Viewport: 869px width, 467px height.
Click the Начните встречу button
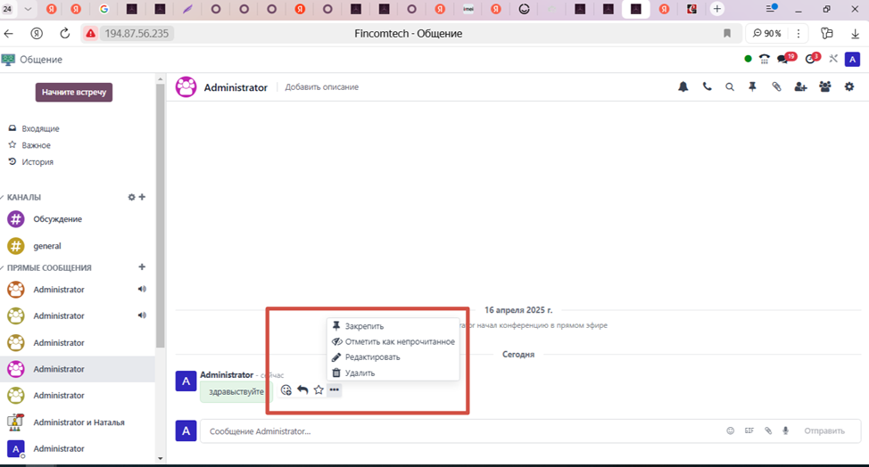click(74, 93)
